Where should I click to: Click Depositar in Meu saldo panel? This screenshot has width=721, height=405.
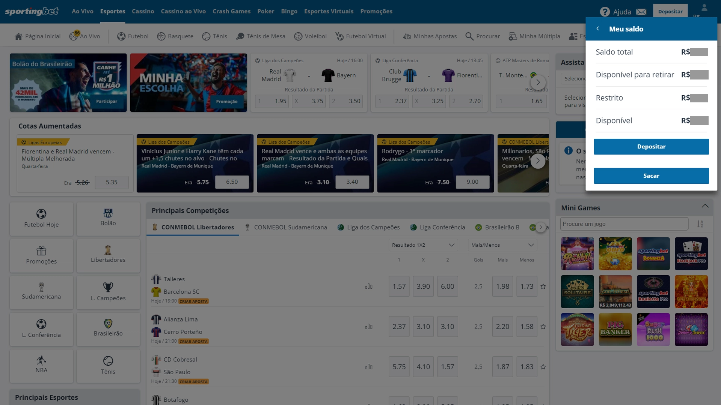(651, 147)
